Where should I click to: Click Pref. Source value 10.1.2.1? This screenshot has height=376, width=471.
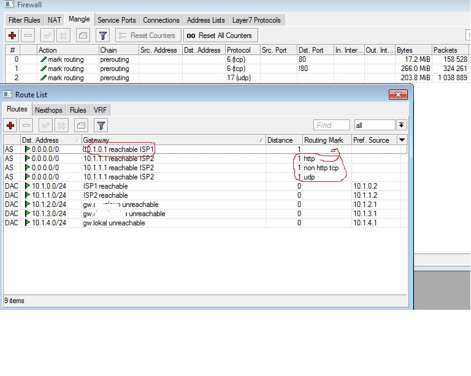pos(365,205)
